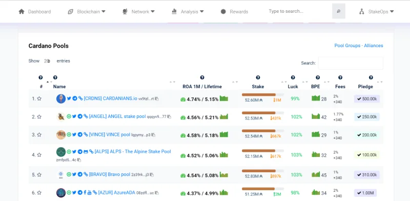Viewport: 410px width, 201px height.
Task: Click the AzureADA pool avatar
Action: 61,193
